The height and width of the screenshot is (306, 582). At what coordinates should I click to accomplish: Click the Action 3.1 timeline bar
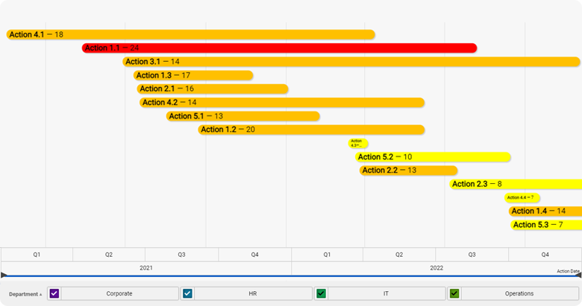pos(351,62)
